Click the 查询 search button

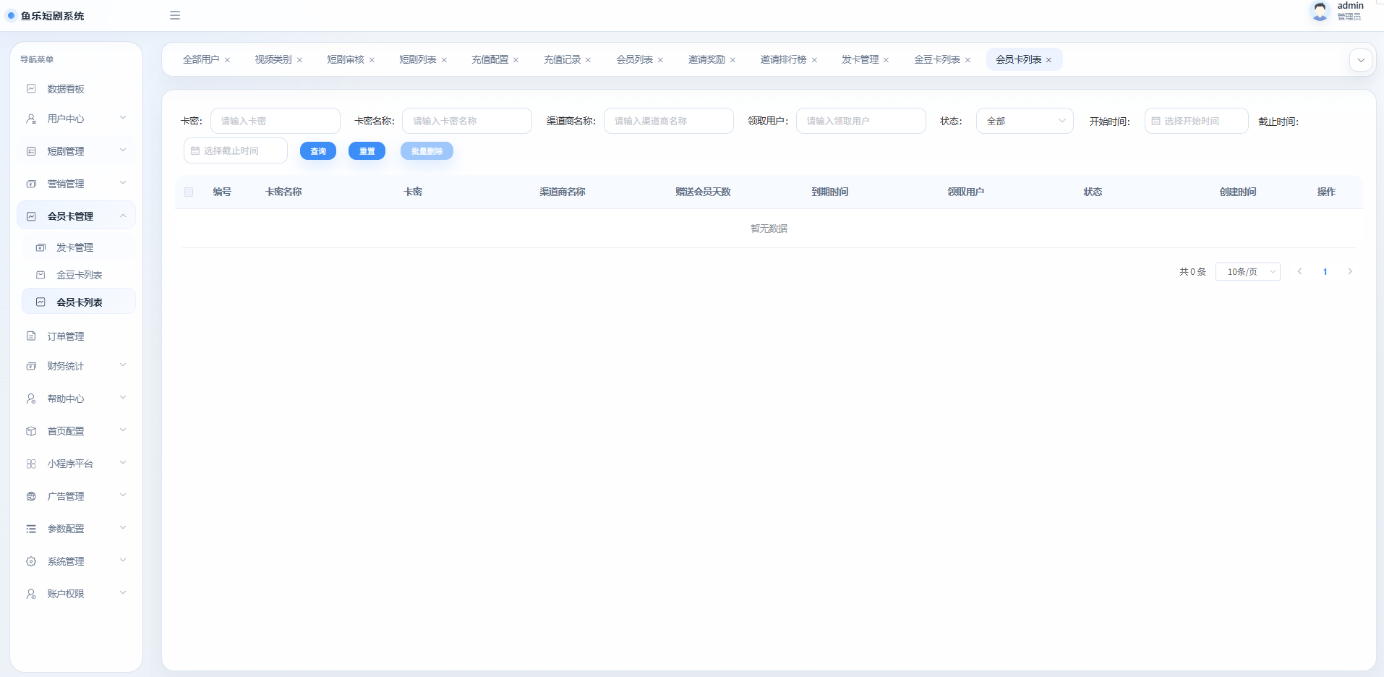tap(318, 151)
